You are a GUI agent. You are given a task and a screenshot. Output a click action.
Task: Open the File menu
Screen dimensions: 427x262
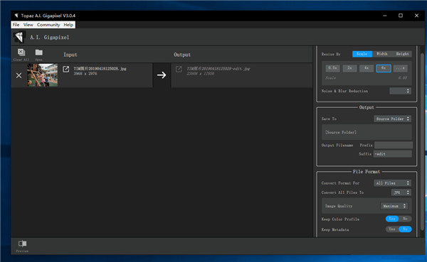pos(16,25)
